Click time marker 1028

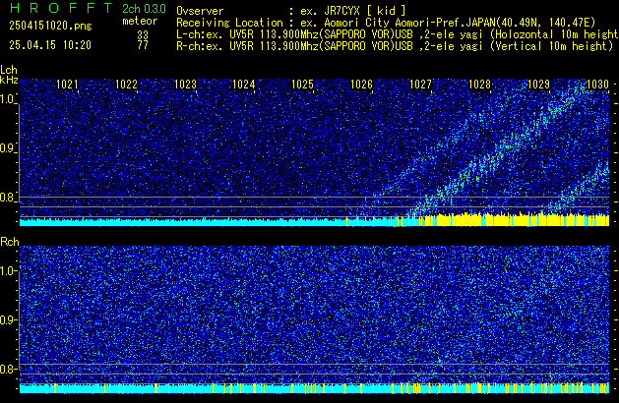point(479,85)
